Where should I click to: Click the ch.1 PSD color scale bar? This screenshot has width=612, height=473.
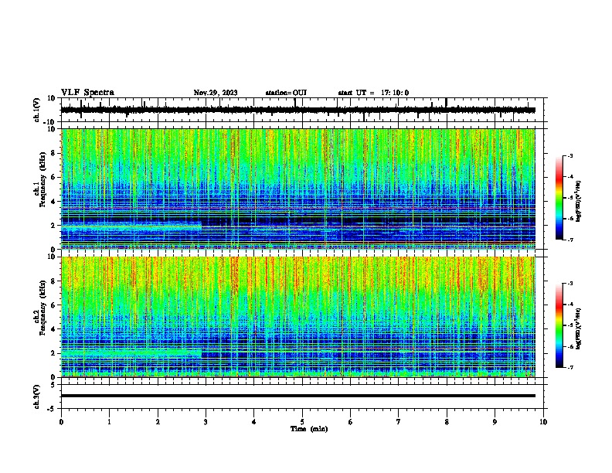click(559, 198)
